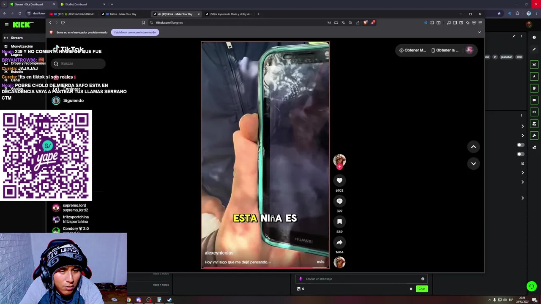Click the zoom magnifier icon in Brave address bar
This screenshot has height=304, width=541.
click(350, 22)
